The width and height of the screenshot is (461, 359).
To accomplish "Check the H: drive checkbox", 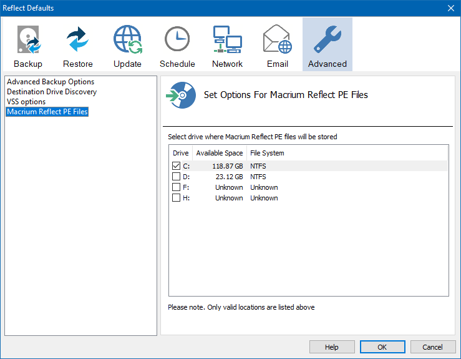I will coord(176,198).
